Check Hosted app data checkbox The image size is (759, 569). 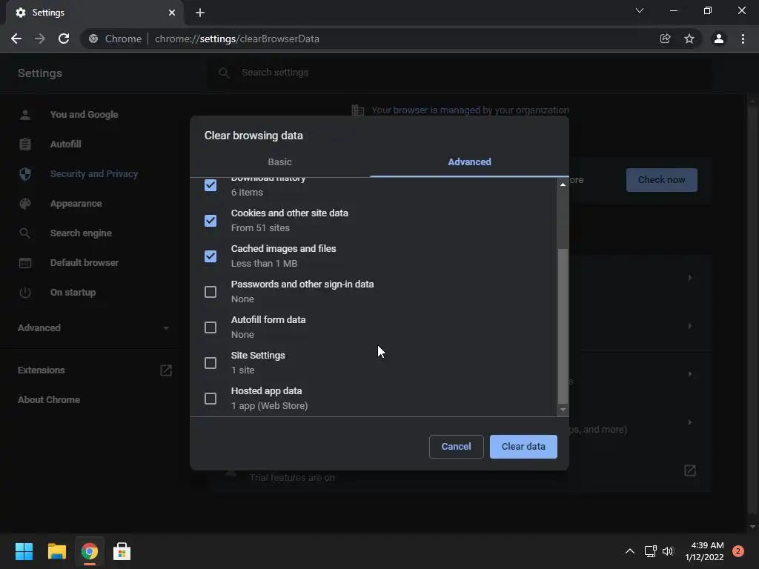pos(210,399)
